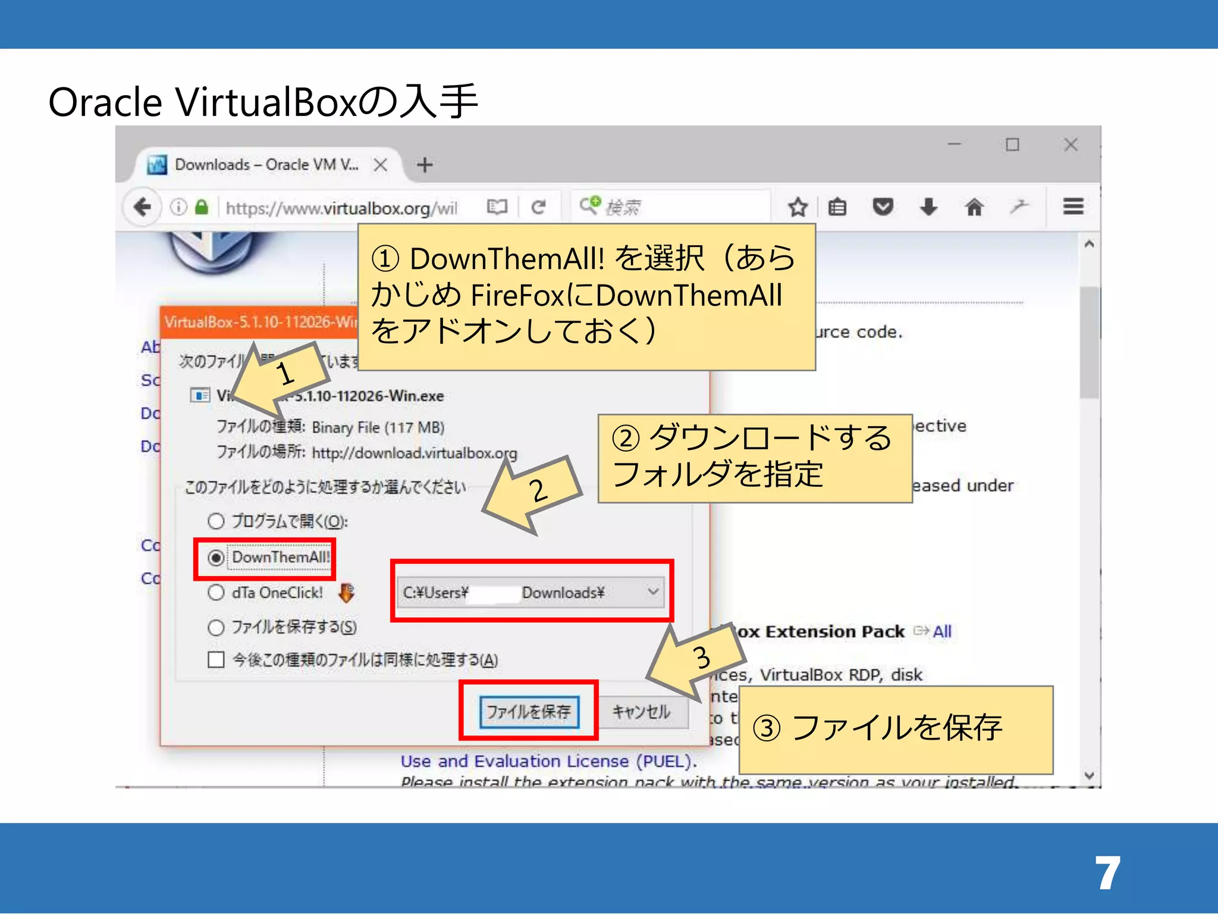
Task: Open the C:\Users Downloads folder dropdown
Action: (530, 593)
